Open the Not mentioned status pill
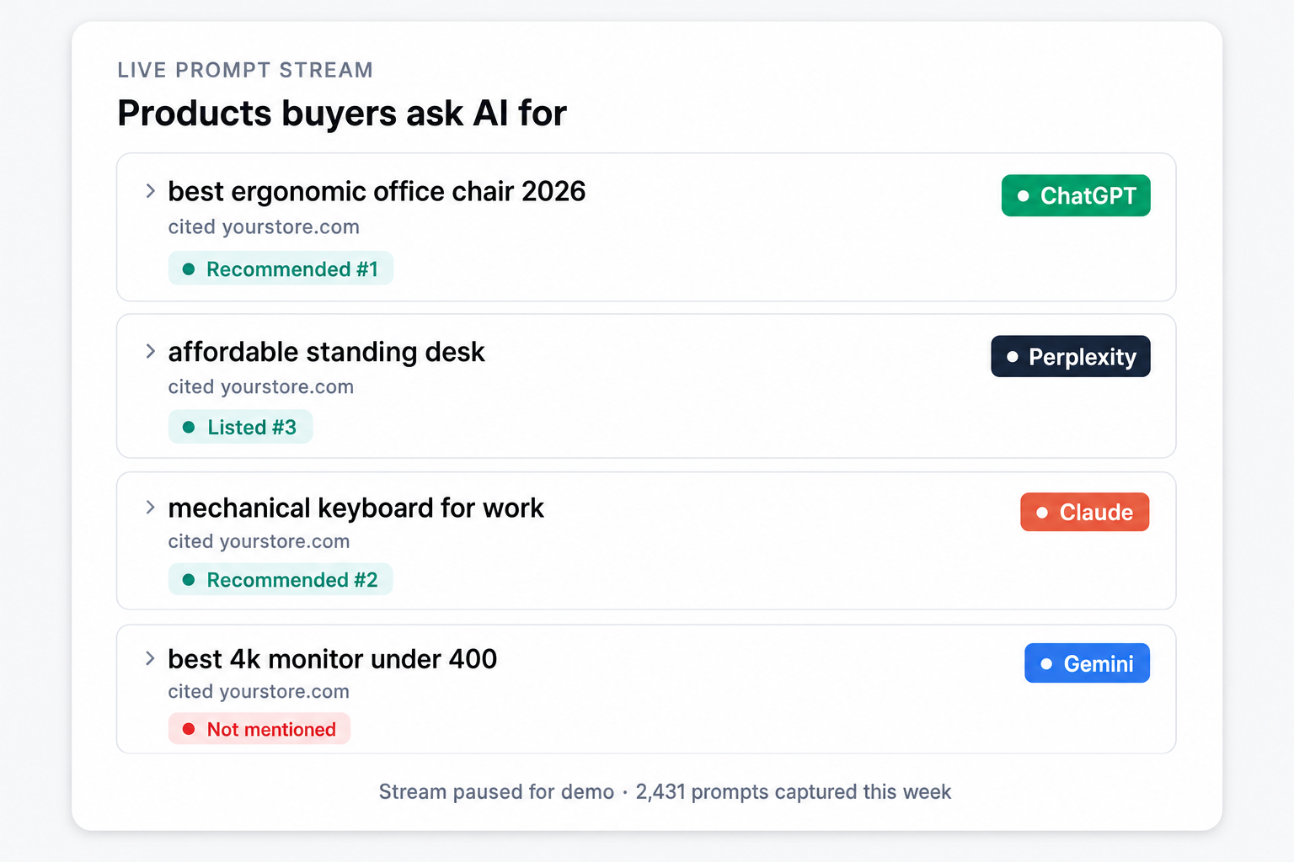Viewport: 1294px width, 862px height. tap(259, 729)
